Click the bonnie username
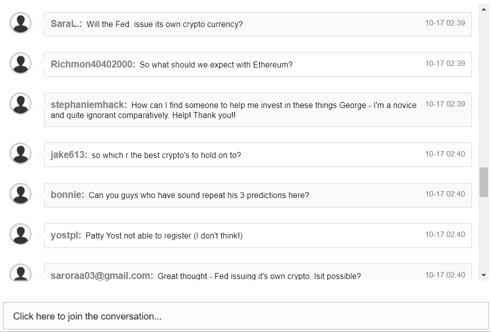Viewport: 491px width, 332px height. (67, 195)
